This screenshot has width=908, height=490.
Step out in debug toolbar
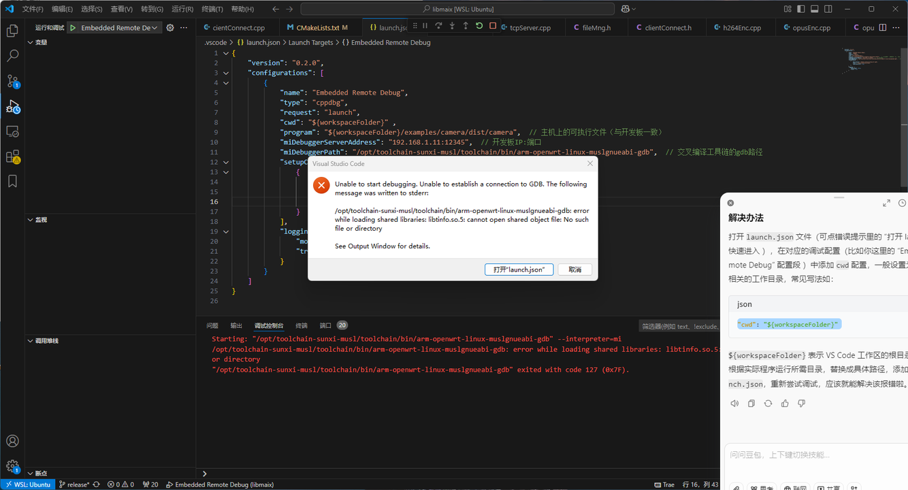pos(466,26)
